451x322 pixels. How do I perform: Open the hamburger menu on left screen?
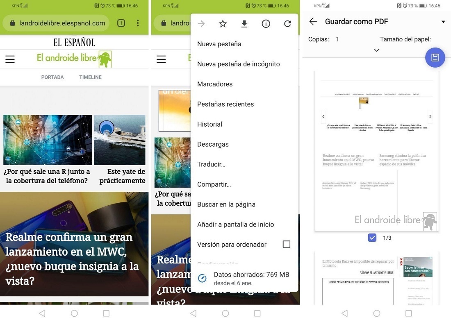(x=10, y=59)
